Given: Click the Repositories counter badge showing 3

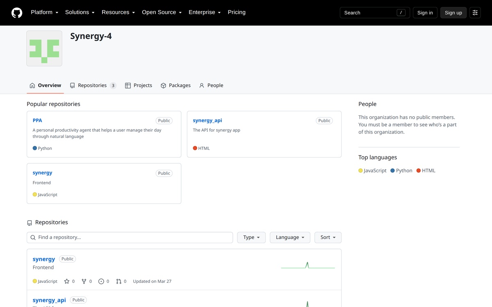Looking at the screenshot, I should (113, 86).
